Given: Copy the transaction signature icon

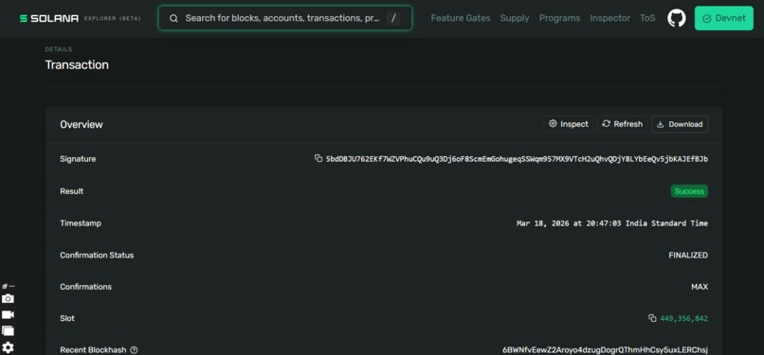Looking at the screenshot, I should 318,158.
